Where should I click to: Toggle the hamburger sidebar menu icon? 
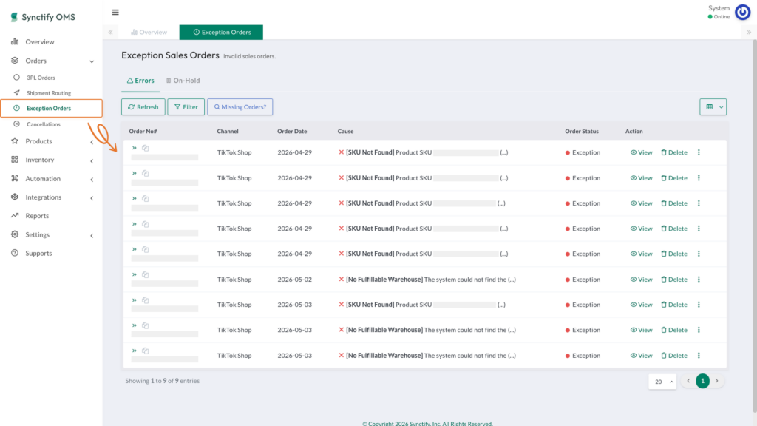coord(115,12)
